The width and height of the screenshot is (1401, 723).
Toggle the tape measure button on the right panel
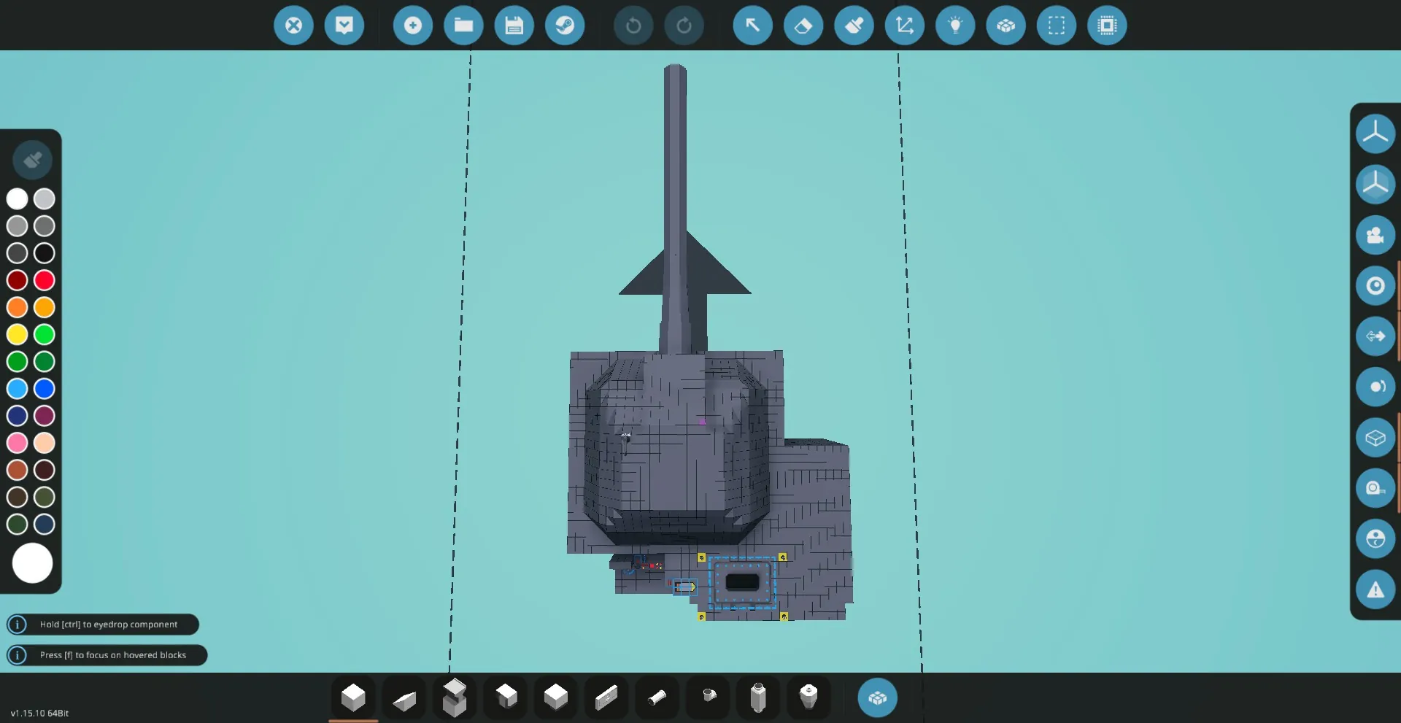click(x=1375, y=488)
